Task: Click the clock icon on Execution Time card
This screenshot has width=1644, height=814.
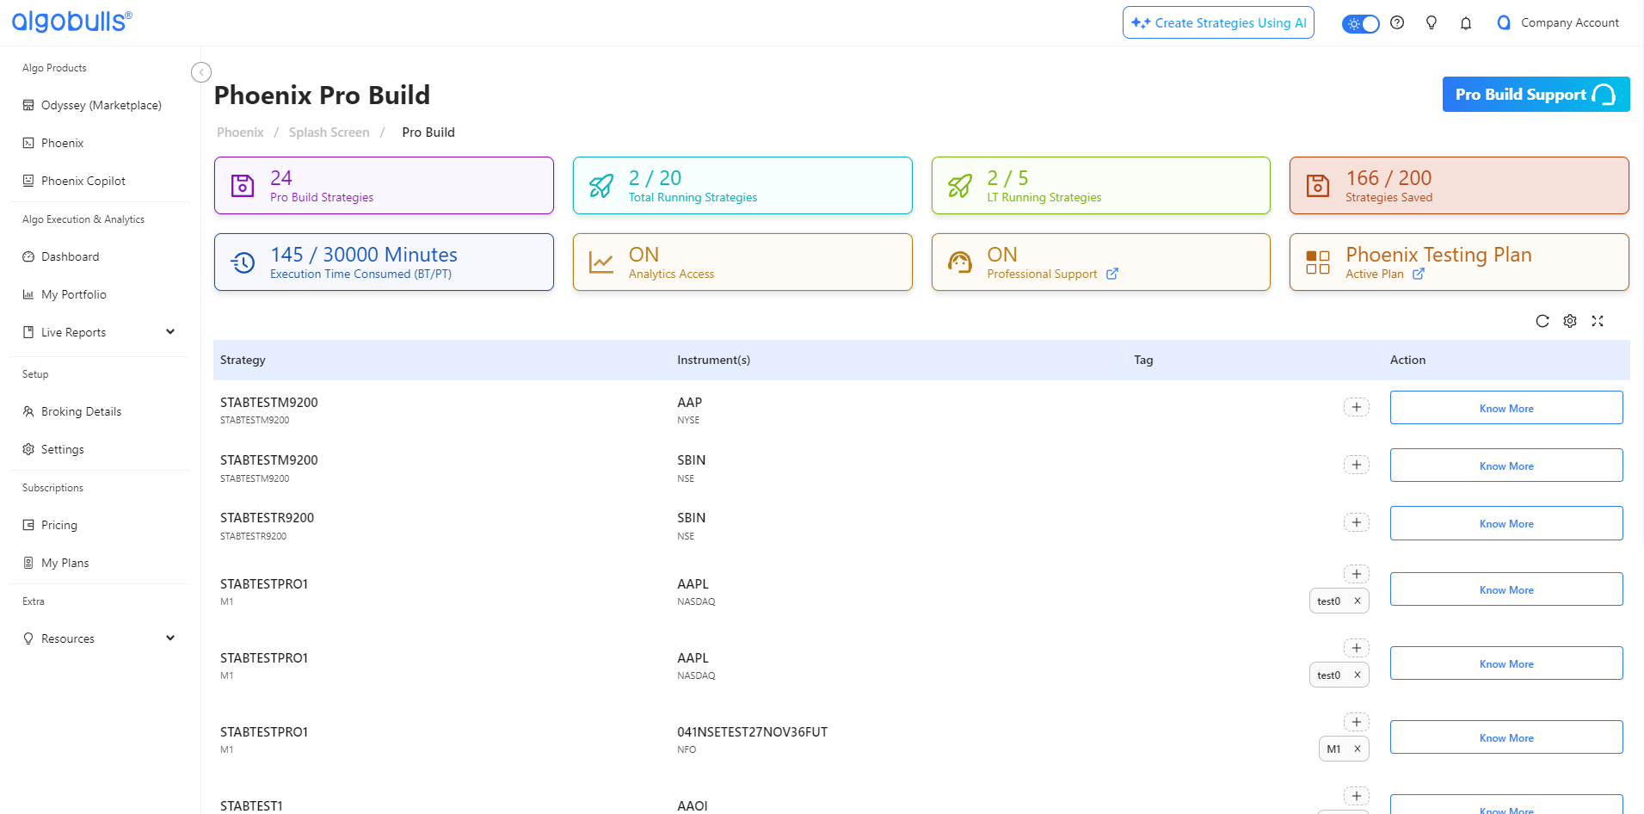Action: click(243, 262)
